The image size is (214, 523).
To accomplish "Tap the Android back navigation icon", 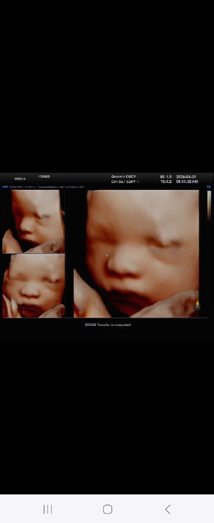I will point(168,509).
